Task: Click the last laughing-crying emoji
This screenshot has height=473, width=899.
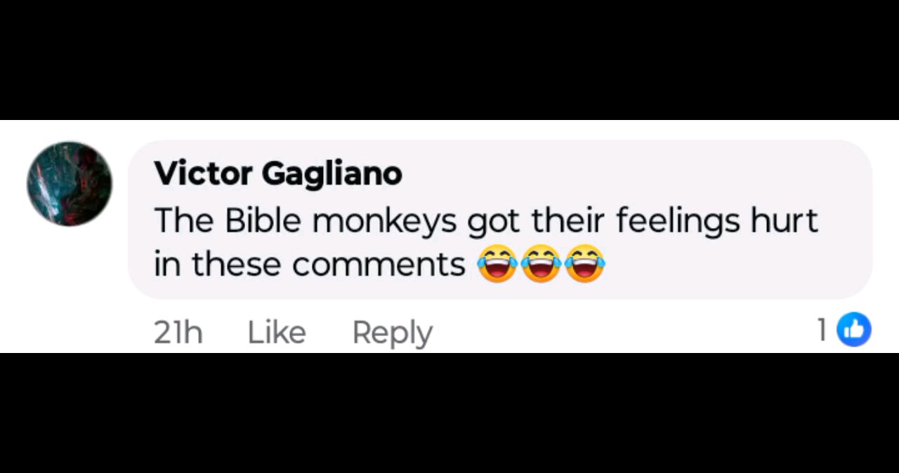Action: (584, 264)
